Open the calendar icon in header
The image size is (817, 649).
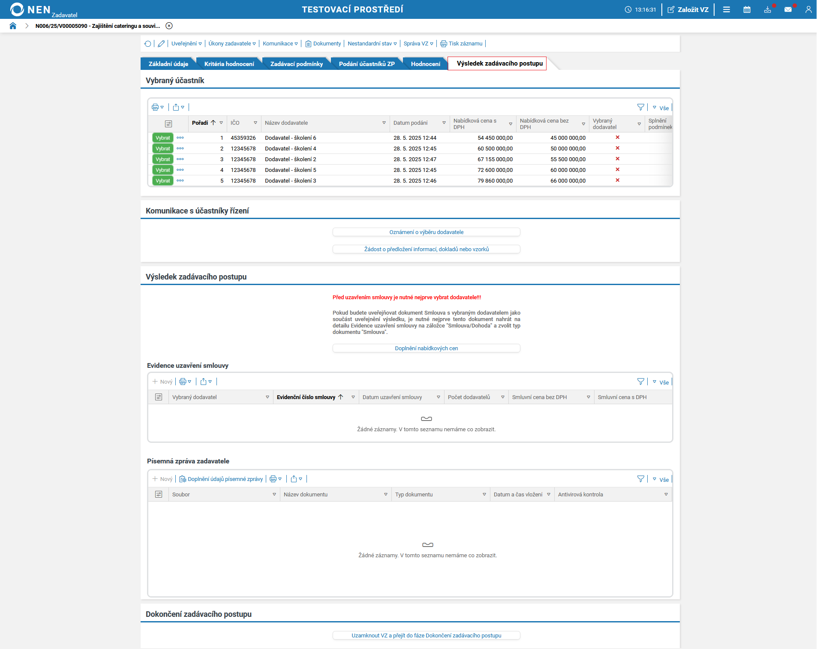pyautogui.click(x=747, y=9)
